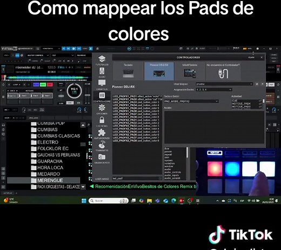Click the Actividad list scrollbar
Image resolution: width=281 pixels, height=250 pixels.
[264, 104]
